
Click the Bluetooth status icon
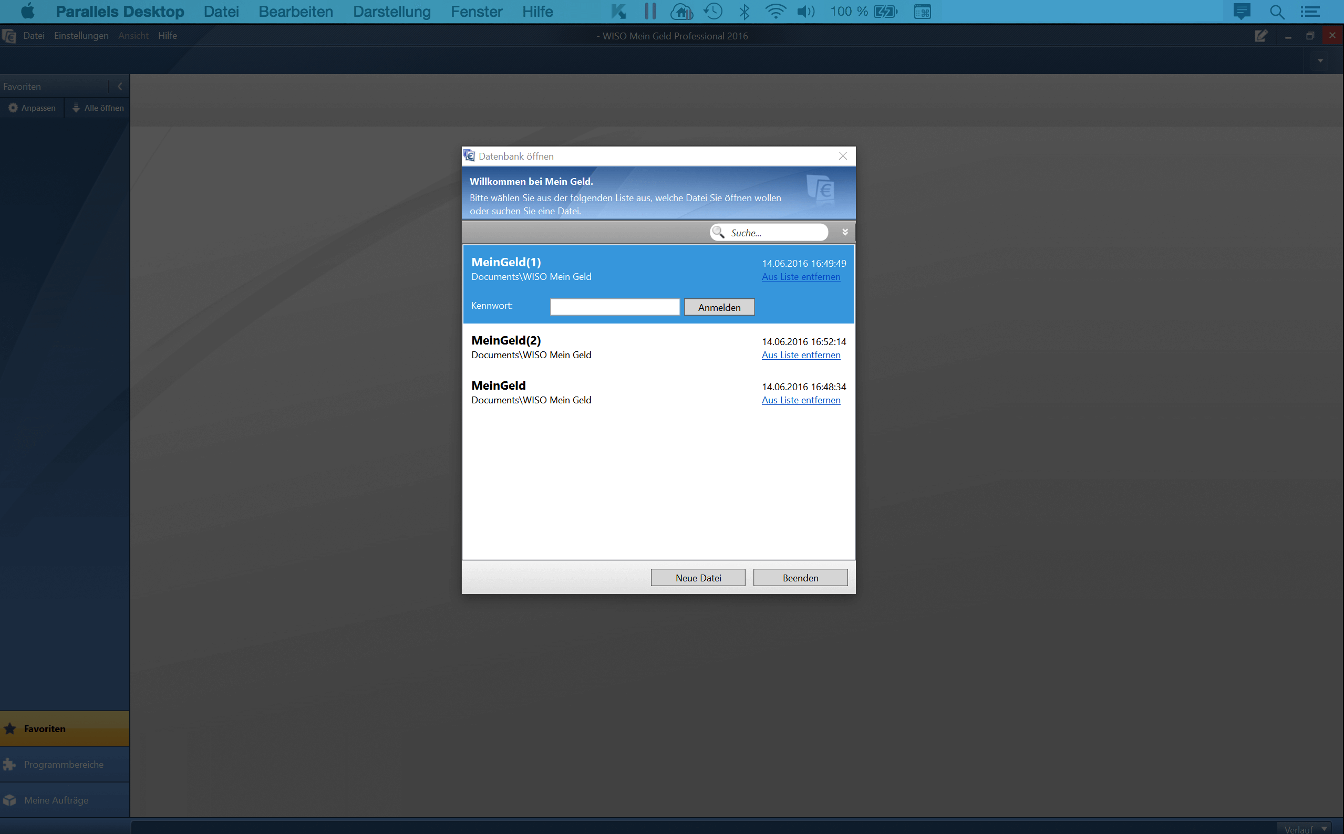[x=744, y=12]
